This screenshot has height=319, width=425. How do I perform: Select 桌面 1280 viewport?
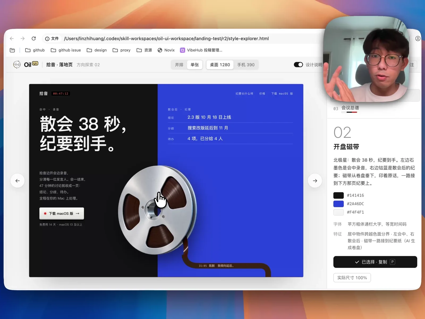tap(220, 65)
